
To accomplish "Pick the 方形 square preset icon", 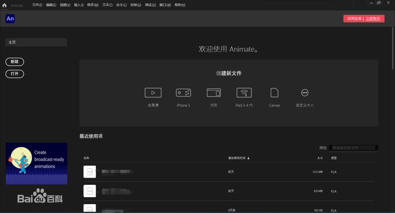I will [x=214, y=93].
